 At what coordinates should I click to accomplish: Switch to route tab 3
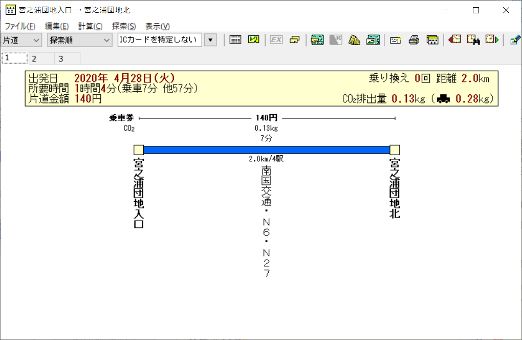pos(67,58)
